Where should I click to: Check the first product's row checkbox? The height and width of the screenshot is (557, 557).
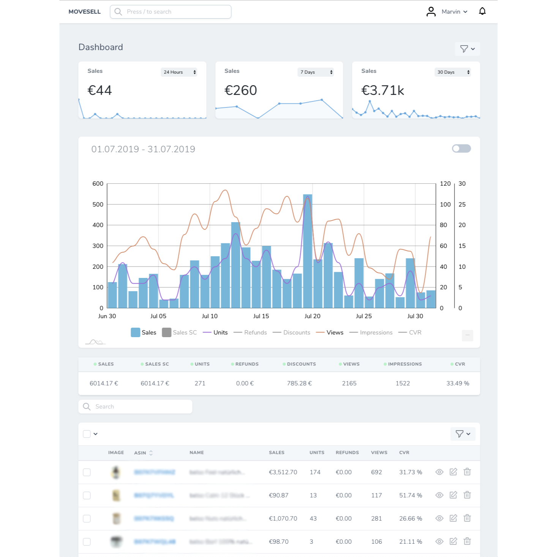coord(87,472)
